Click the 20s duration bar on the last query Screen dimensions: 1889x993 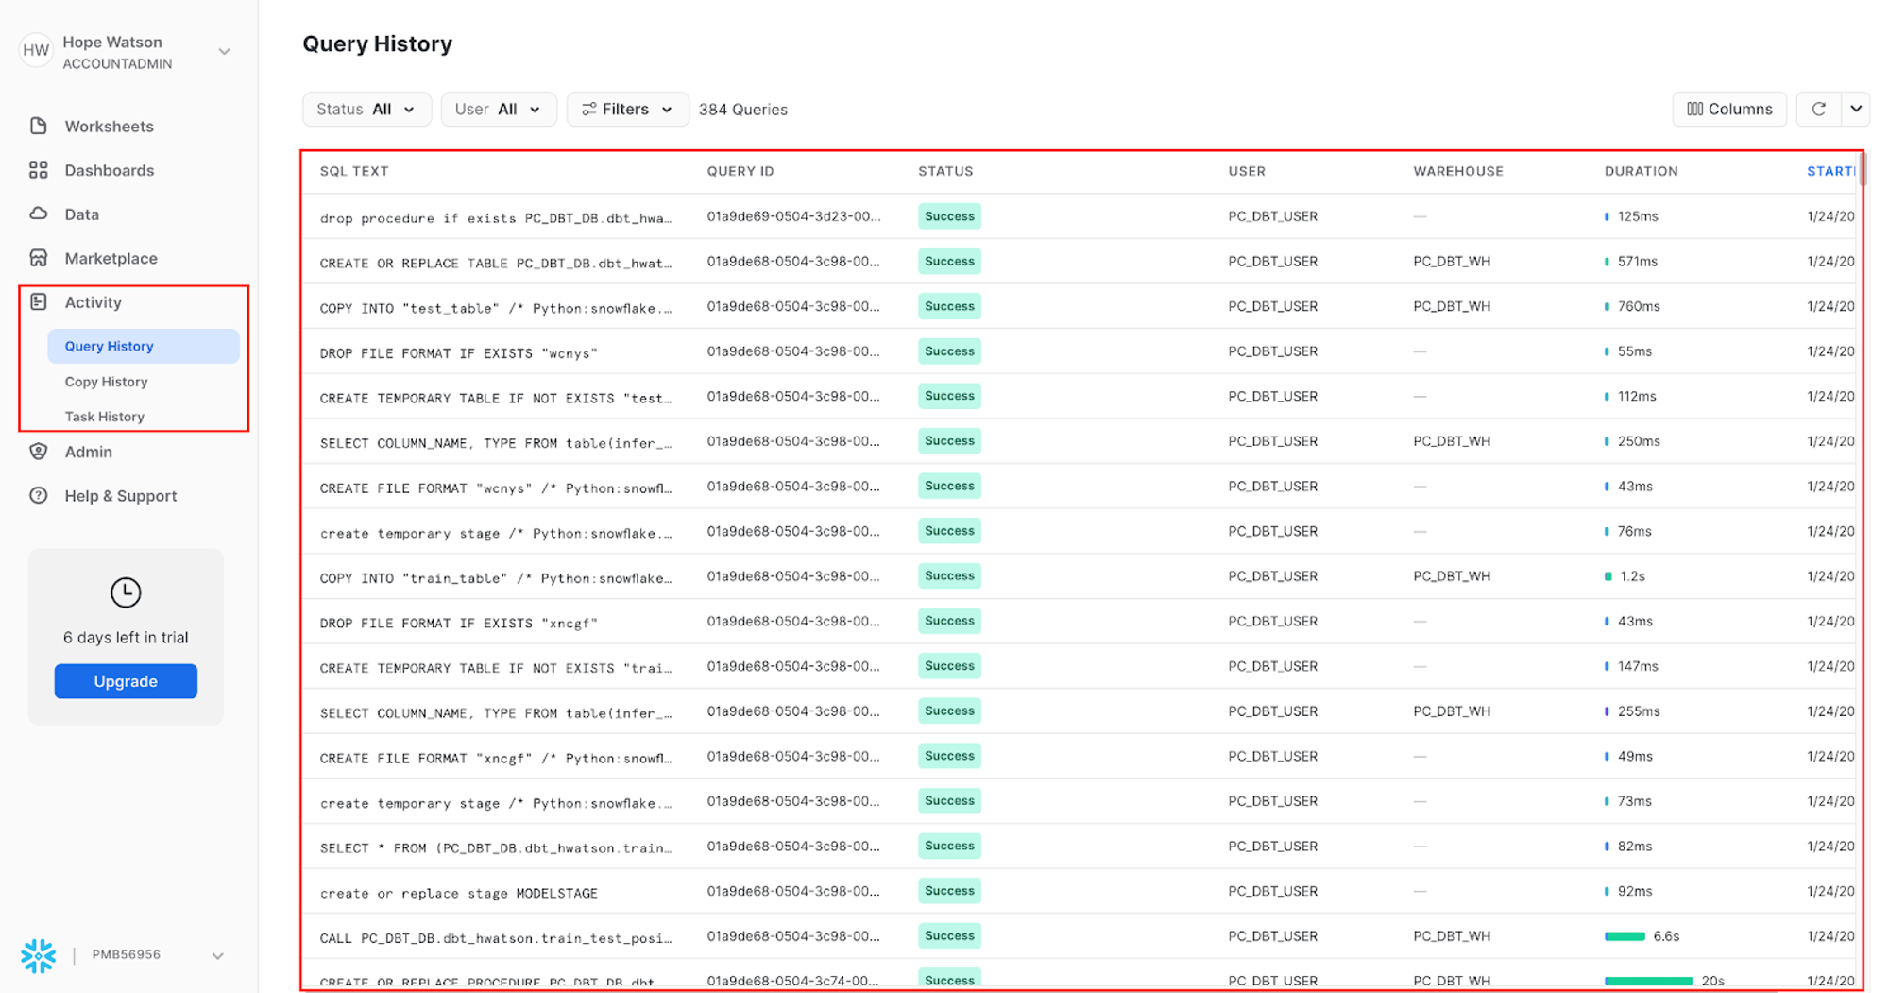1650,981
